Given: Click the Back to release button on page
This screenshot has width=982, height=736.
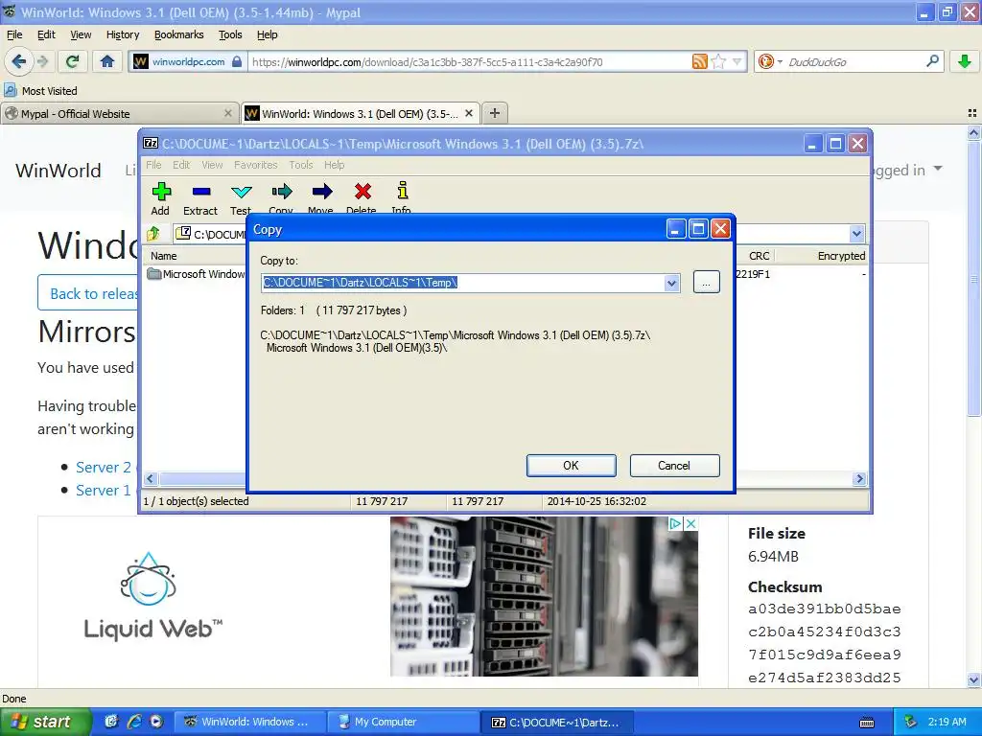Looking at the screenshot, I should [x=87, y=293].
